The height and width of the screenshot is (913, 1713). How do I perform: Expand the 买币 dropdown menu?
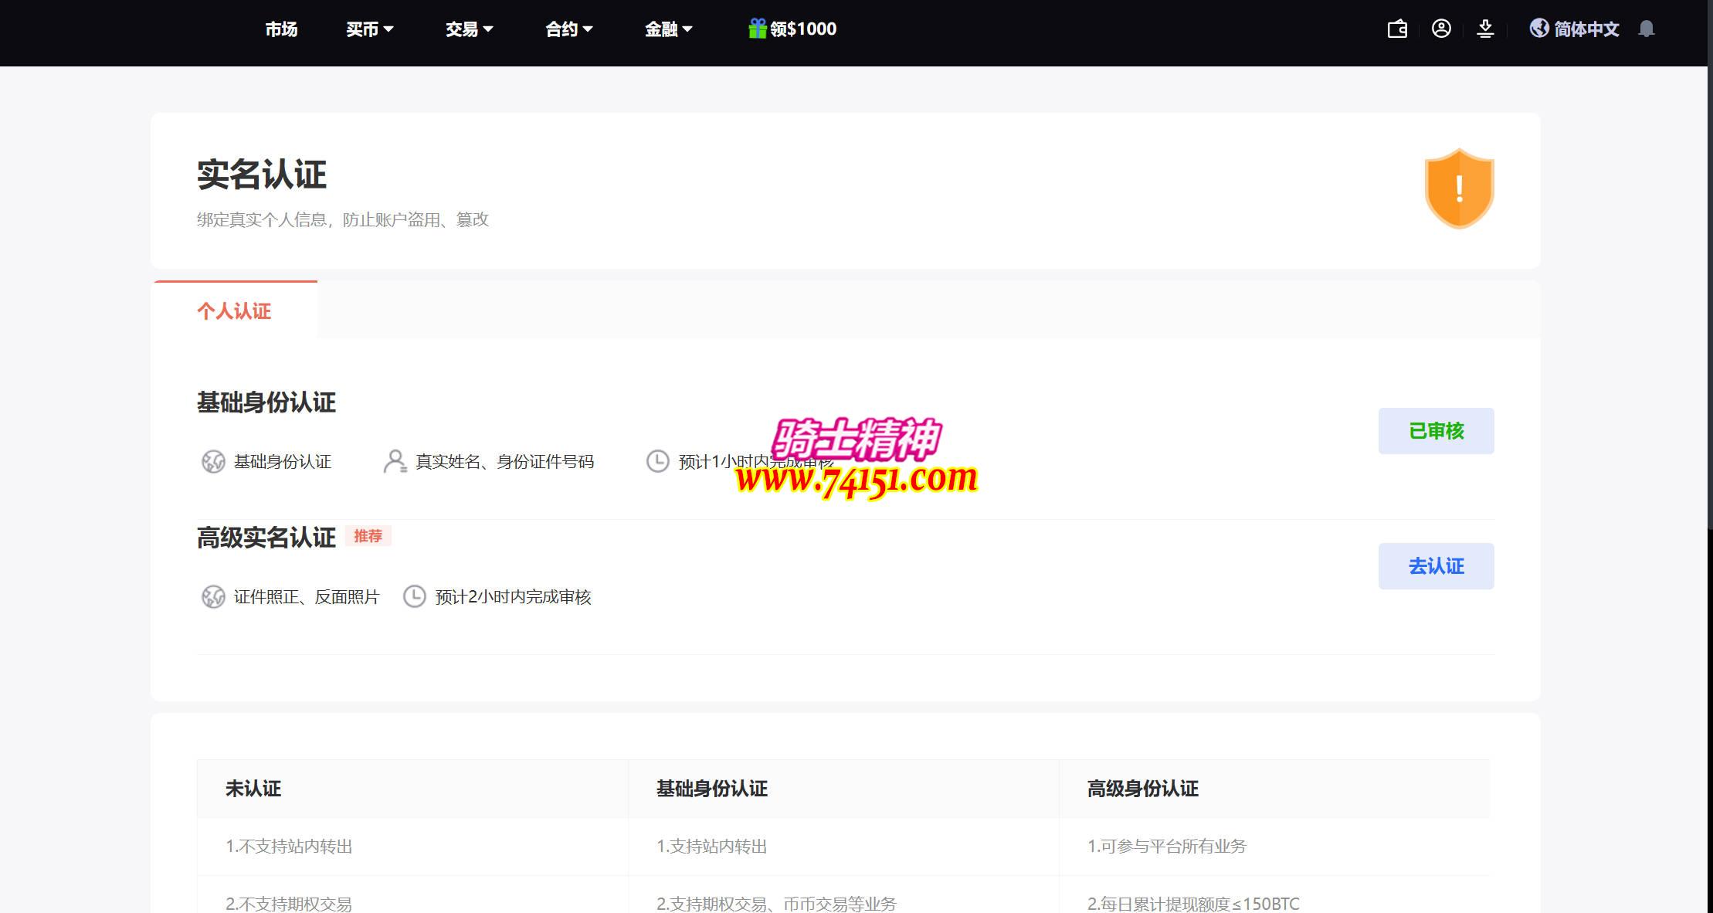tap(369, 29)
